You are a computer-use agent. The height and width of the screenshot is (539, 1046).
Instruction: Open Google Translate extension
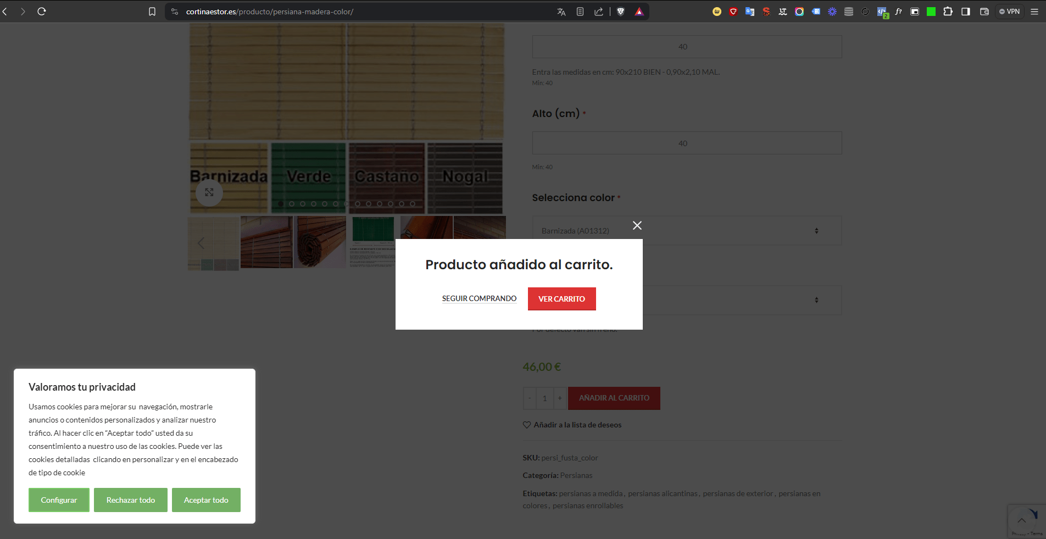(750, 12)
